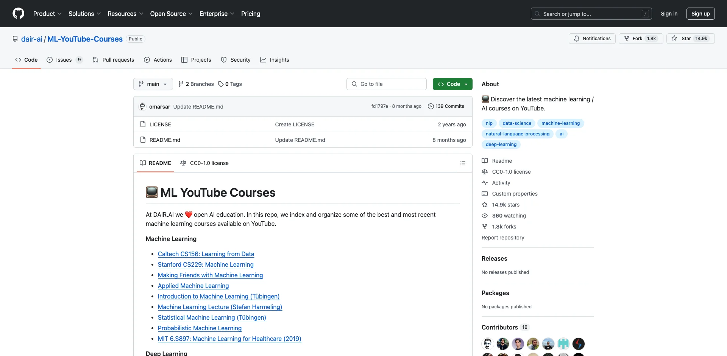
Task: Open commit hash fd1797e
Action: click(380, 106)
